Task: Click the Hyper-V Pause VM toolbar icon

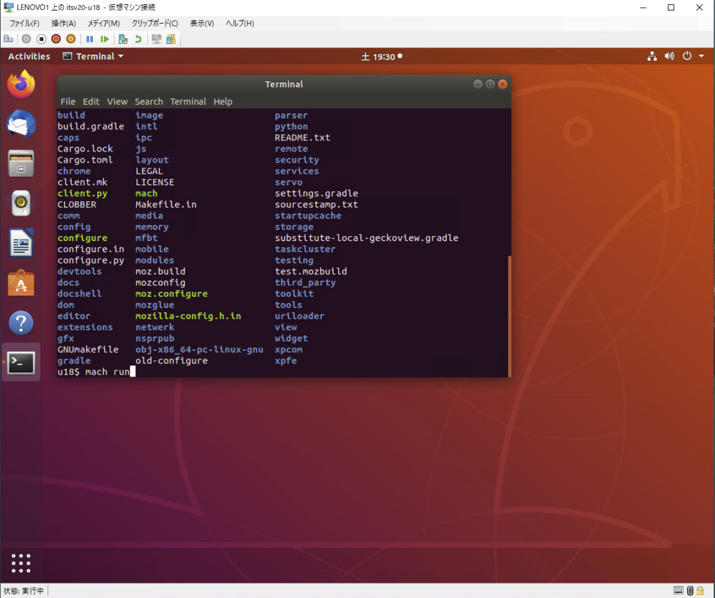Action: pyautogui.click(x=90, y=39)
